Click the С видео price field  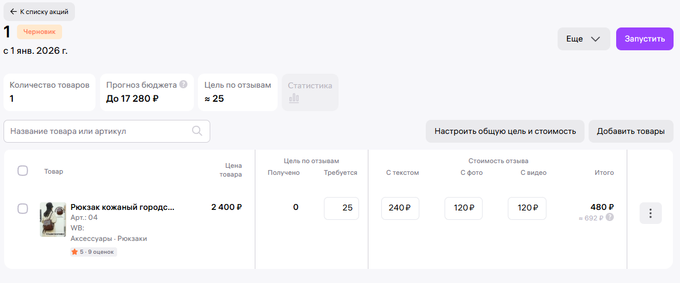click(x=527, y=209)
